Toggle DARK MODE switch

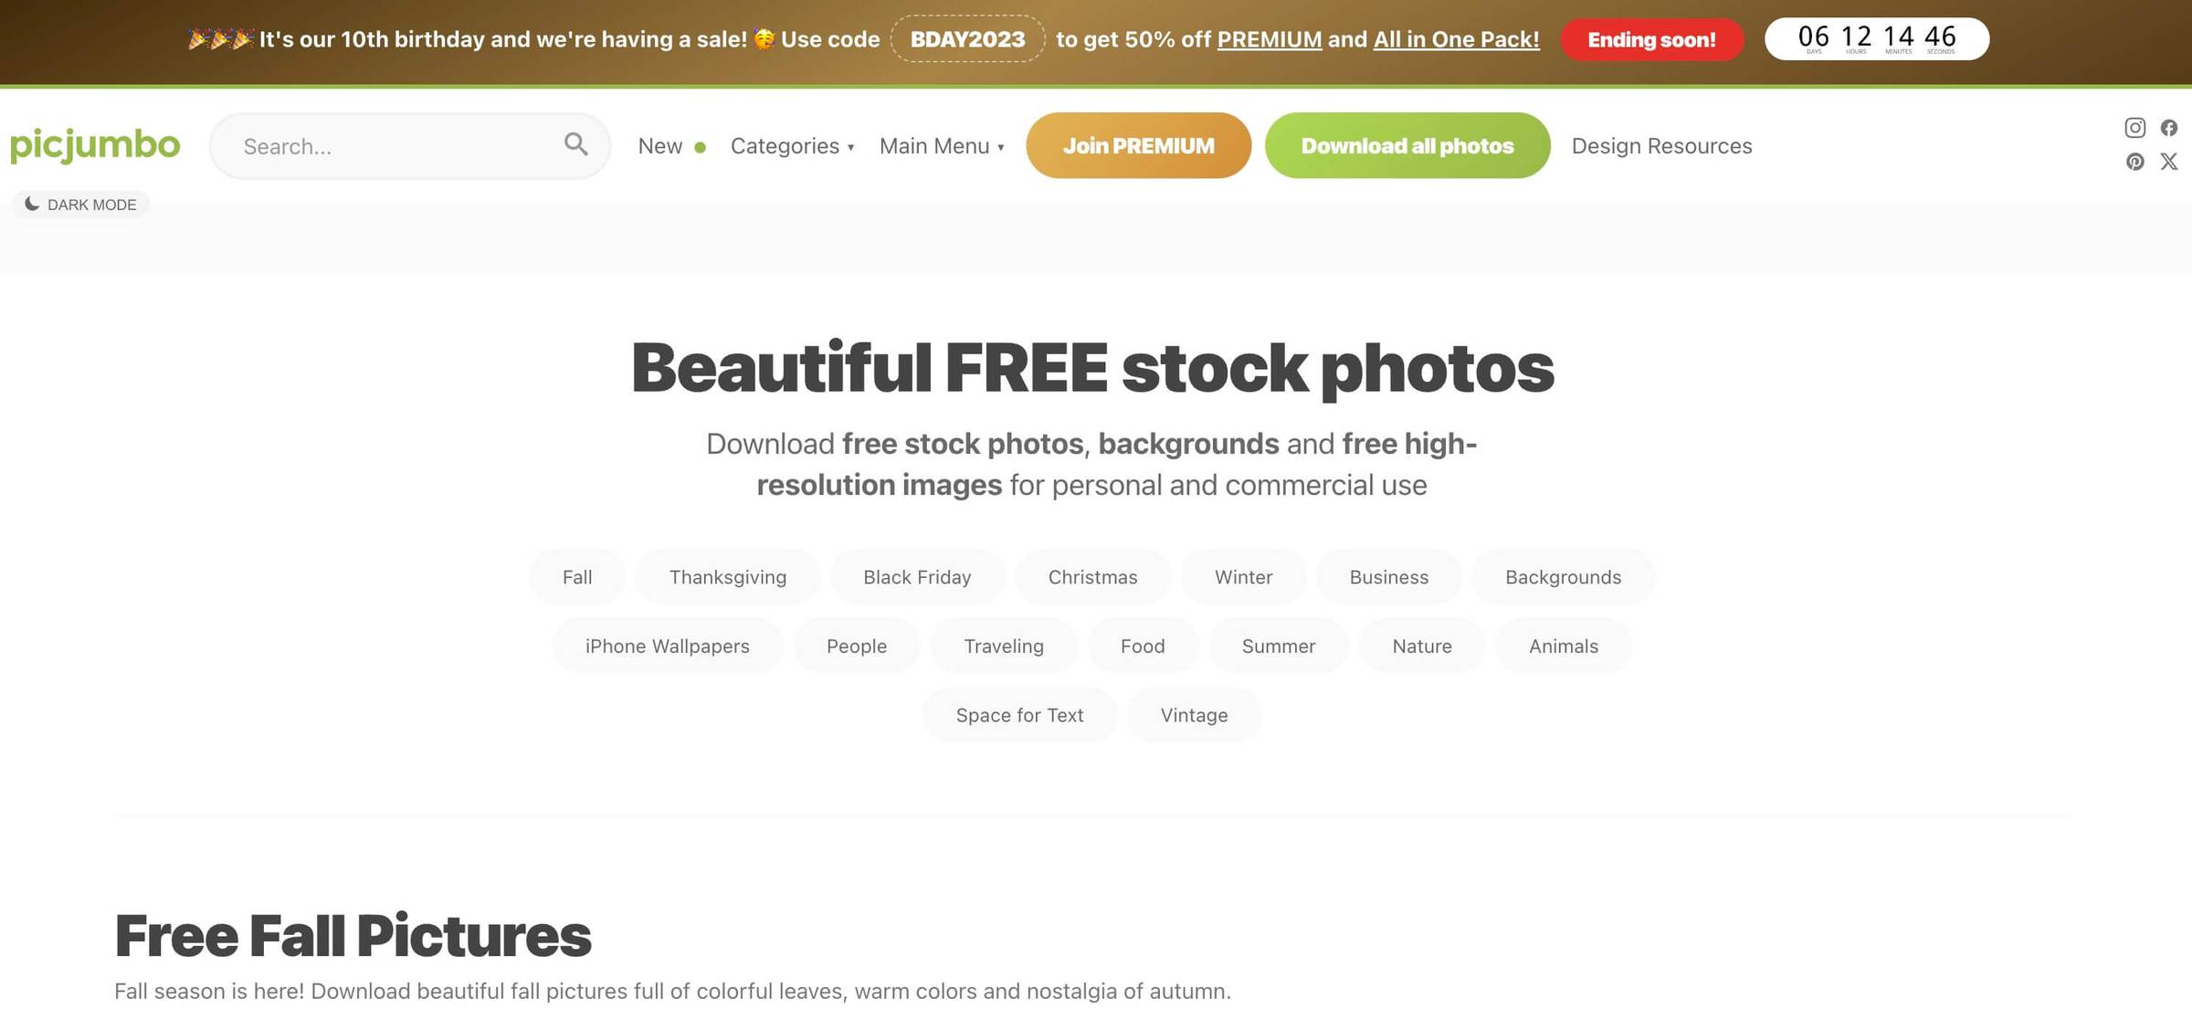81,205
